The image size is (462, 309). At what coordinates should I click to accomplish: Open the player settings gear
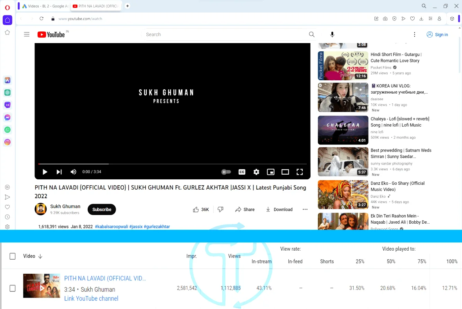256,172
